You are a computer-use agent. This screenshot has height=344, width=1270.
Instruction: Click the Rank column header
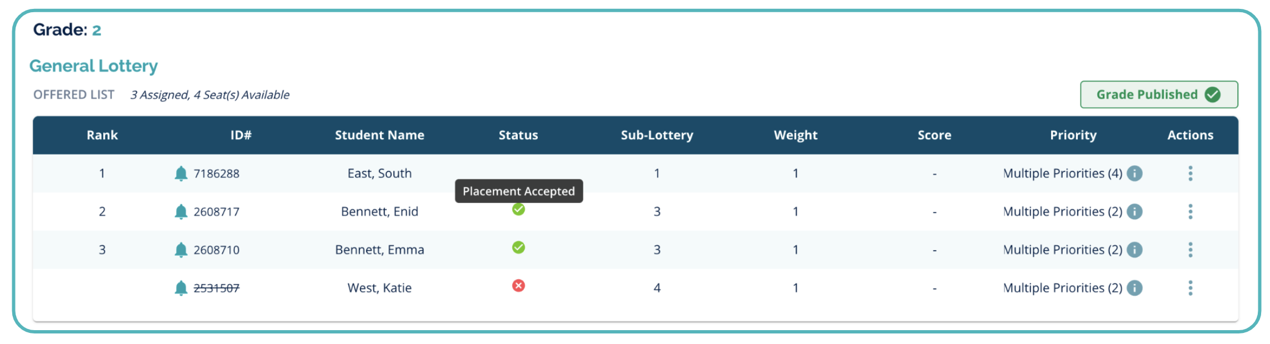pyautogui.click(x=102, y=135)
